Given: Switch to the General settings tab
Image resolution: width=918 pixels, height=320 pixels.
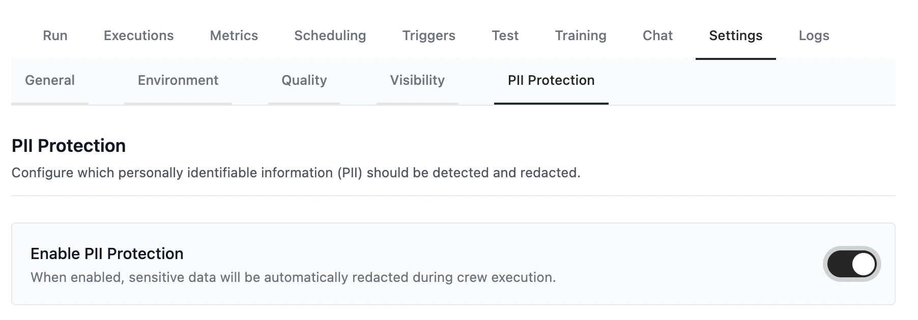Looking at the screenshot, I should 50,80.
